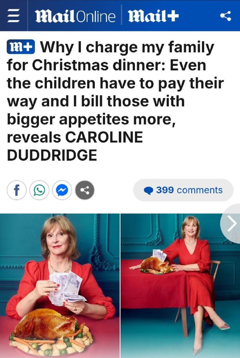Image resolution: width=240 pixels, height=358 pixels.
Task: Advance to next gallery image arrow
Action: (x=231, y=224)
